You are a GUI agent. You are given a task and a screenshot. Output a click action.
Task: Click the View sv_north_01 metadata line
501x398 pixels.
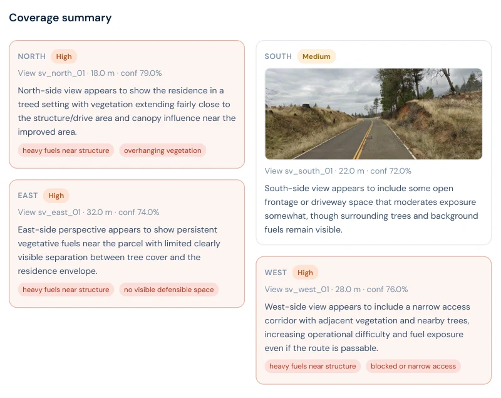pyautogui.click(x=90, y=73)
